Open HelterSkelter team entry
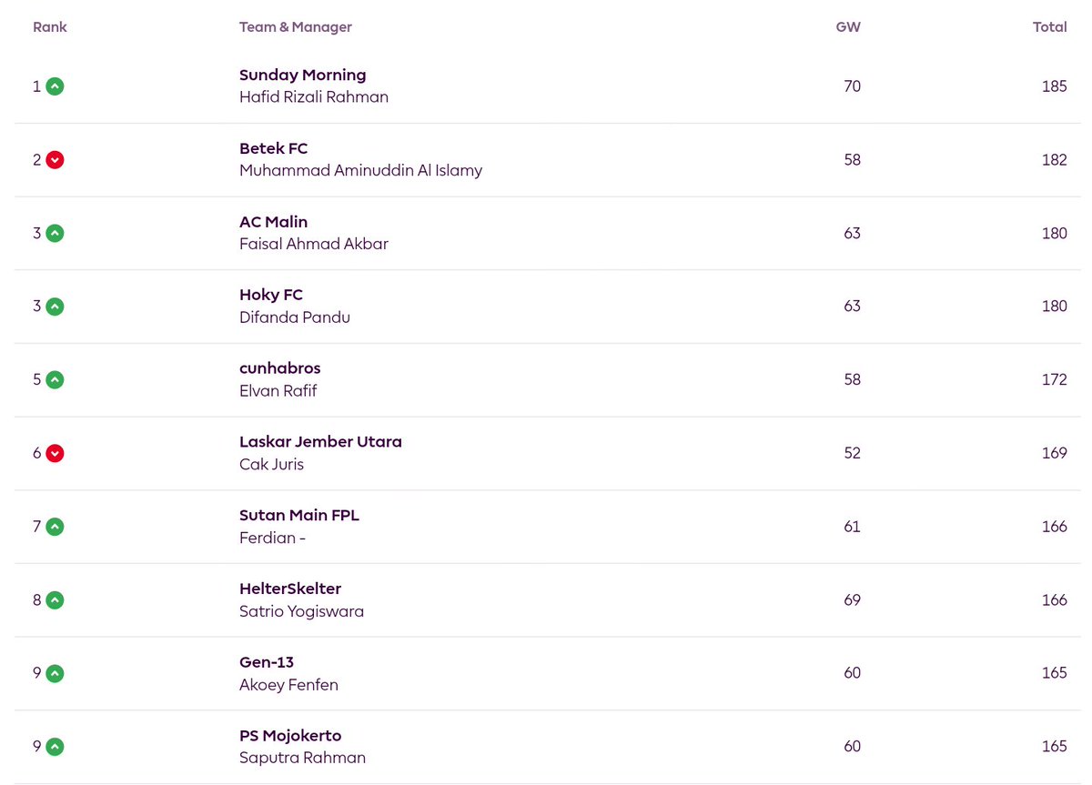Screen dimensions: 1092x785 290,589
